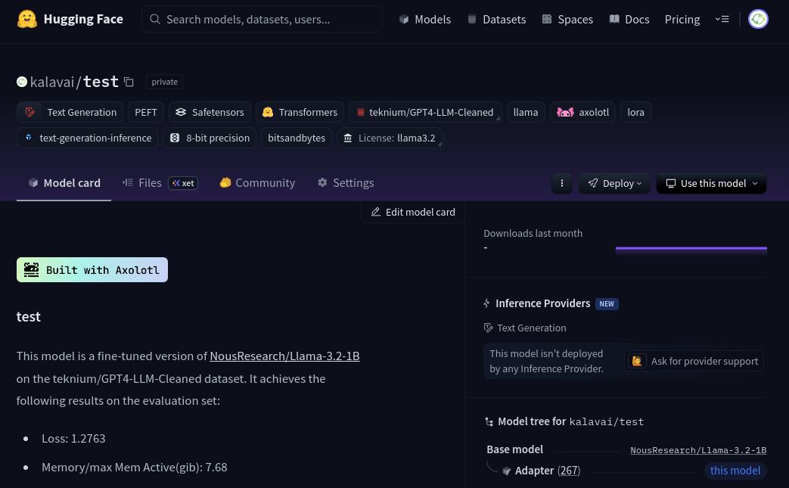Click Edit model card button

click(x=412, y=212)
